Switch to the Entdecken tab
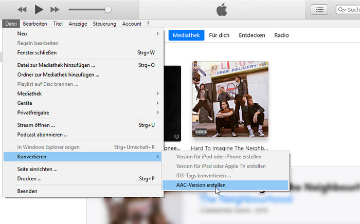Viewport: 360px width, 224px height. [252, 35]
